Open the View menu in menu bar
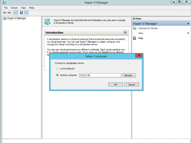This screenshot has width=192, height=144. pyautogui.click(x=23, y=8)
